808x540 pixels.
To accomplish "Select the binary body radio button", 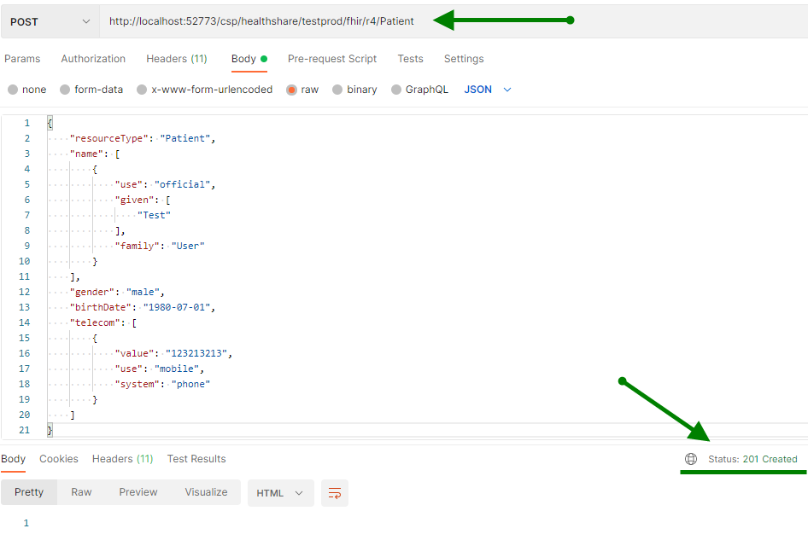I will pos(337,90).
